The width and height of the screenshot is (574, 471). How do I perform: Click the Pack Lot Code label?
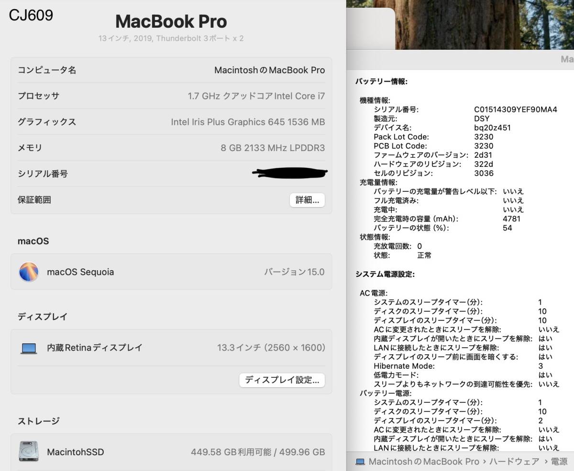(x=401, y=137)
